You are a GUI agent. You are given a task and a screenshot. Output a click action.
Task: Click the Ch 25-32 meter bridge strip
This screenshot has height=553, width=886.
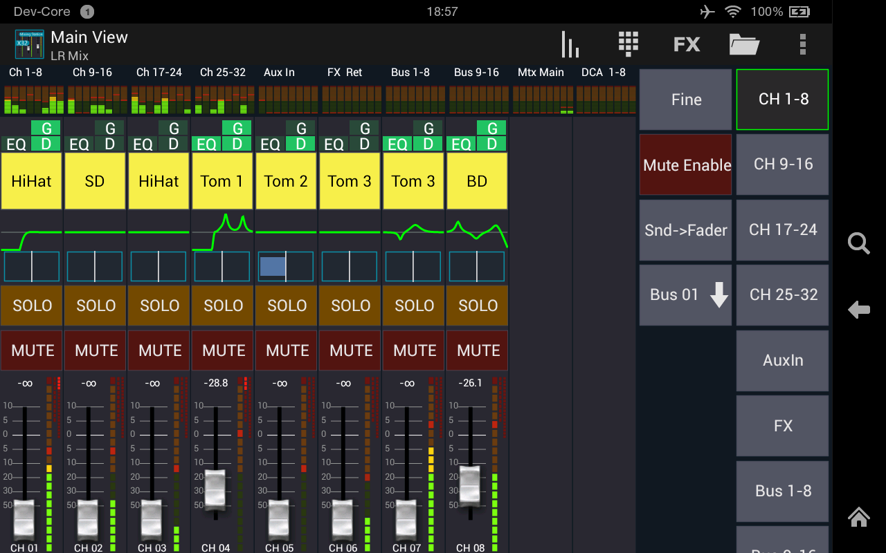222,97
